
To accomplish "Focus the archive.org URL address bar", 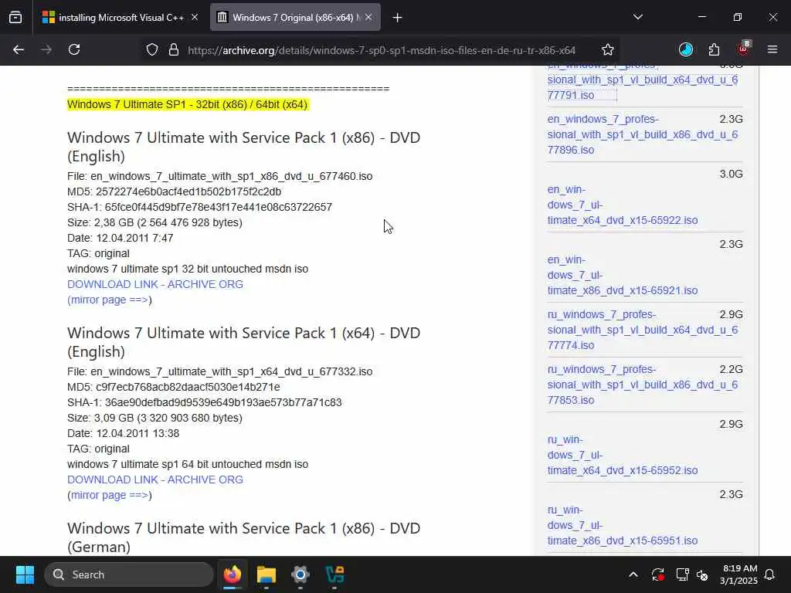I will click(382, 50).
